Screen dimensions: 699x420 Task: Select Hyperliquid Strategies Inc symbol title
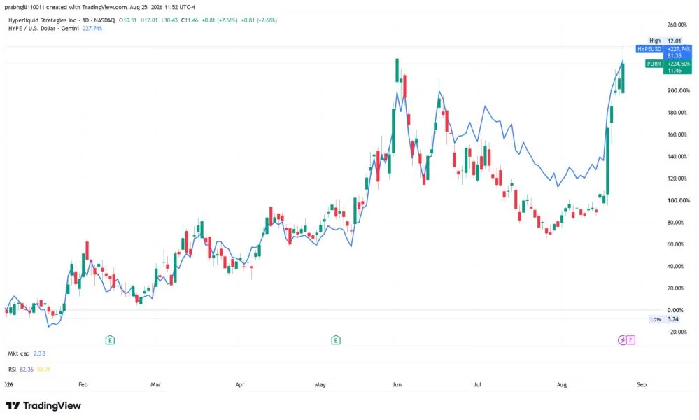(43, 20)
